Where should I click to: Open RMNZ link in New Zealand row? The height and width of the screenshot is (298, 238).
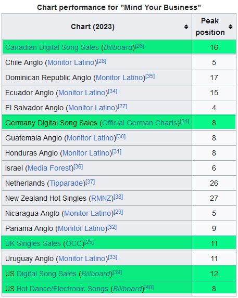101,199
